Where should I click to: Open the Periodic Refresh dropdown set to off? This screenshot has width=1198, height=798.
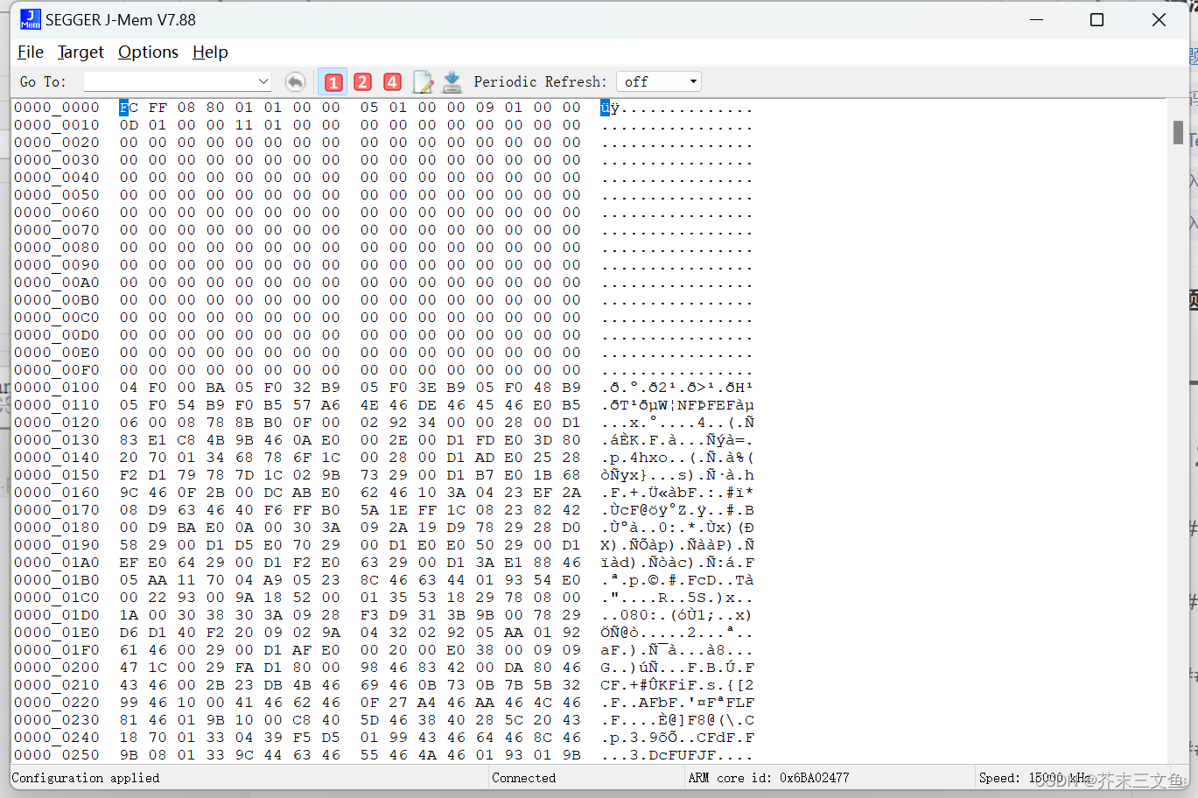point(659,81)
